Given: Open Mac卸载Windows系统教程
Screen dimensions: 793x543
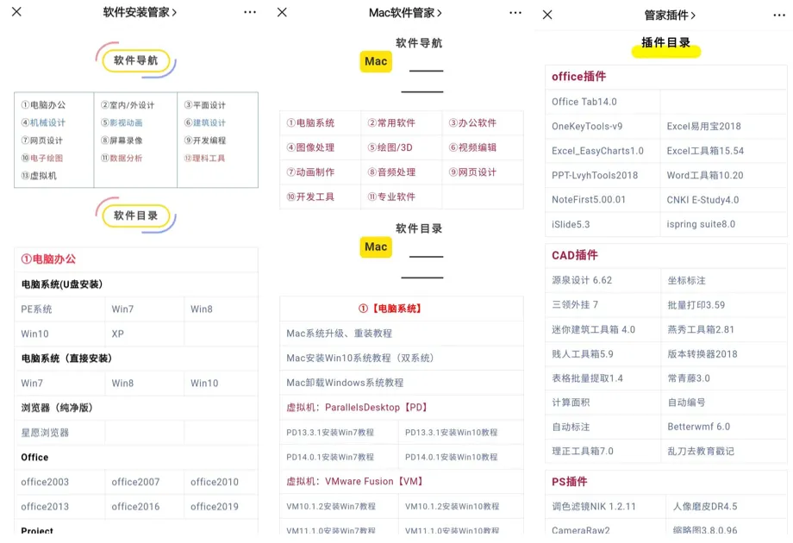Looking at the screenshot, I should coord(345,383).
